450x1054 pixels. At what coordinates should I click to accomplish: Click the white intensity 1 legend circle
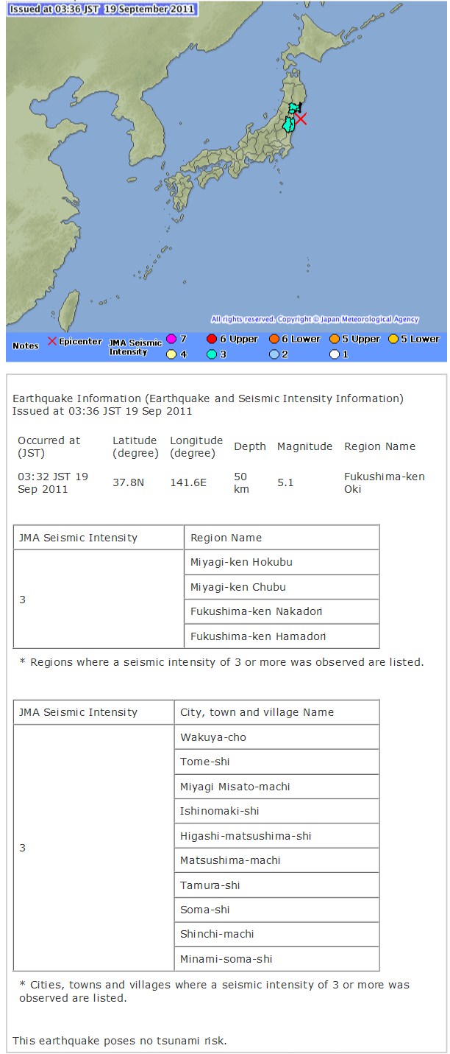(x=334, y=354)
